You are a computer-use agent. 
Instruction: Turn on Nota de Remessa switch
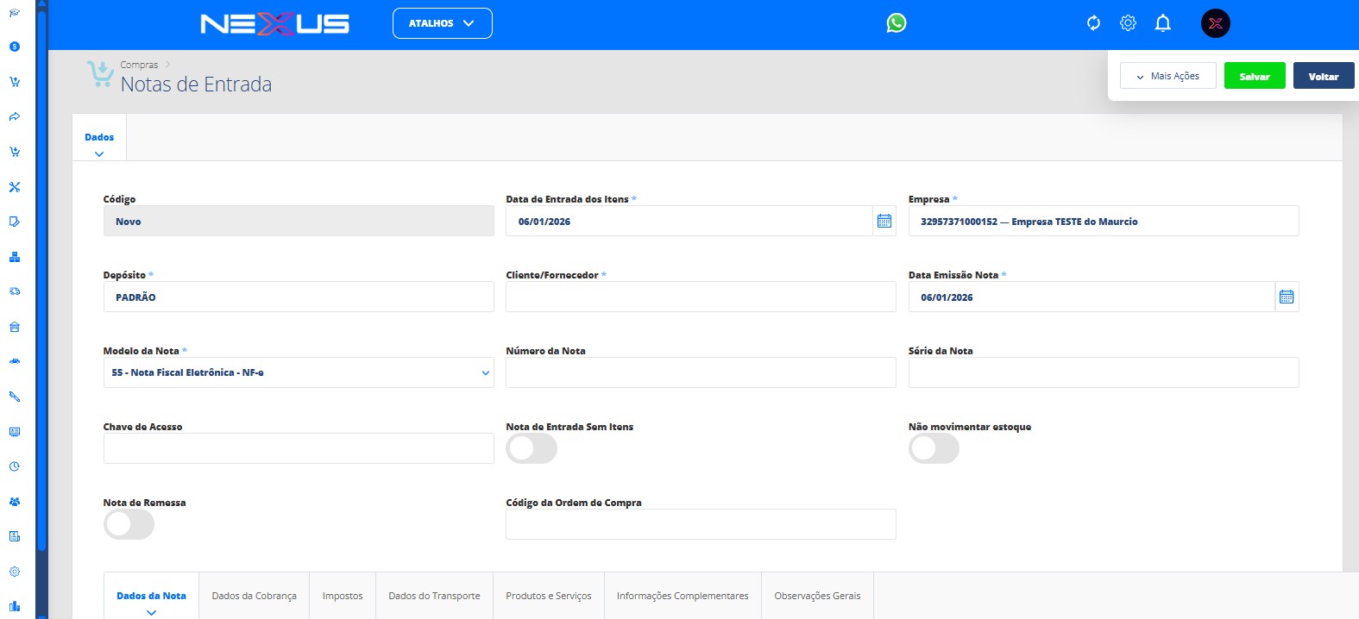click(x=129, y=525)
